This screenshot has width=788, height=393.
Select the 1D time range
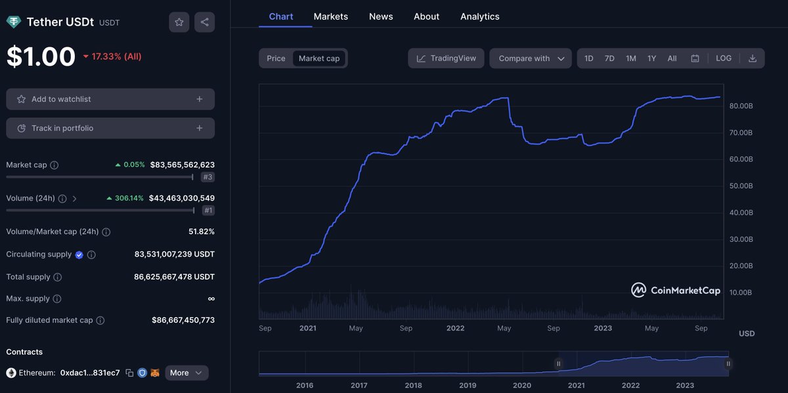pos(589,58)
